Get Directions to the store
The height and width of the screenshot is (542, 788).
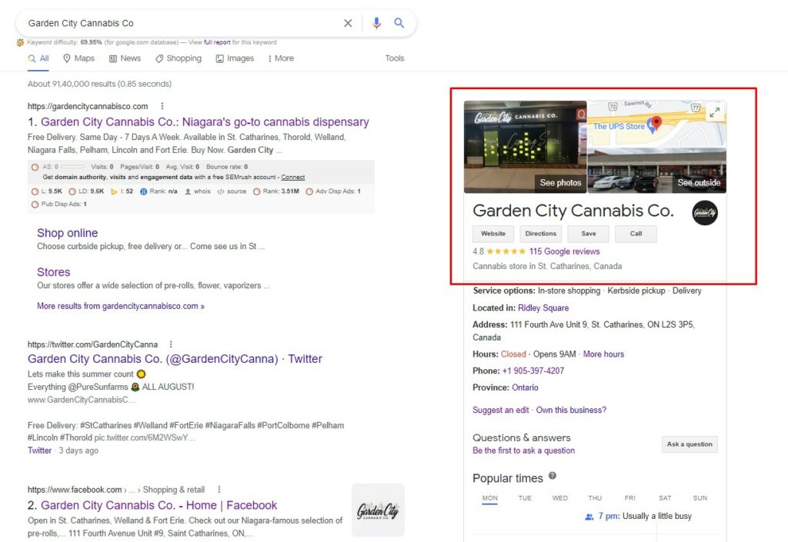coord(541,234)
